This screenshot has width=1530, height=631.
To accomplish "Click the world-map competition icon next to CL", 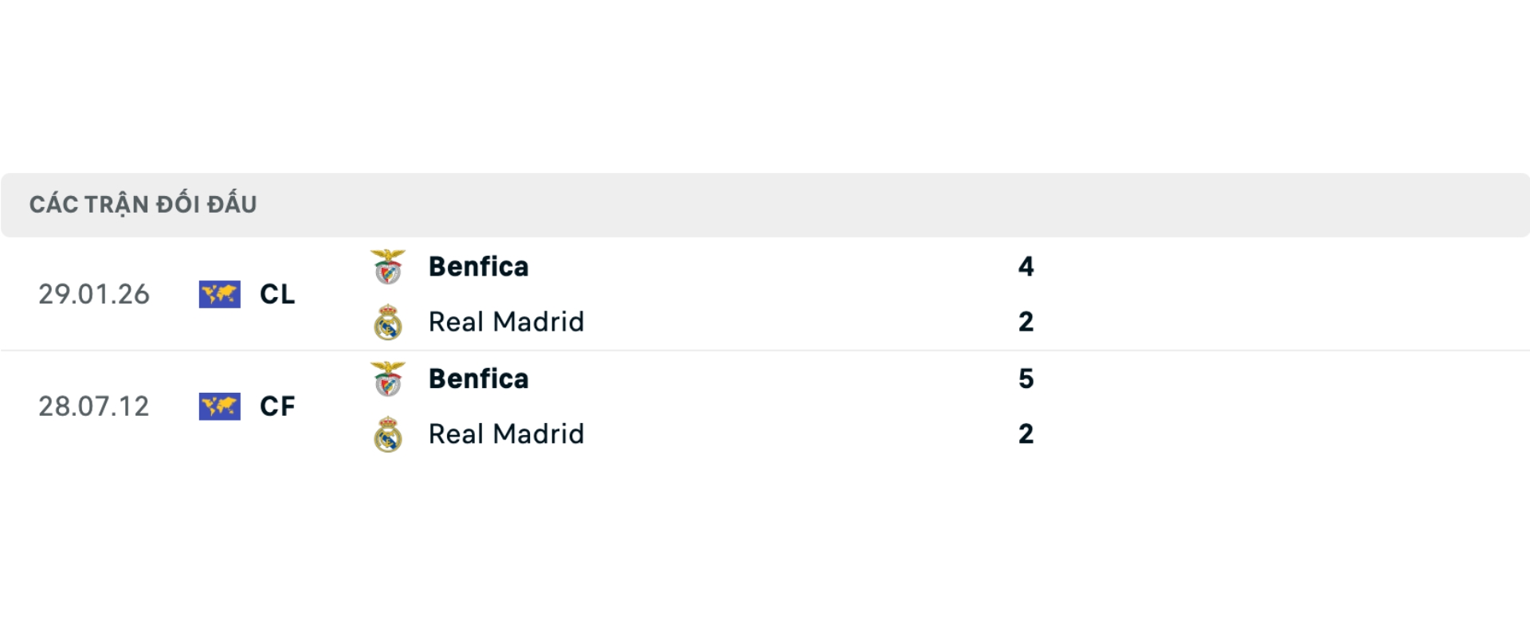I will [x=219, y=294].
